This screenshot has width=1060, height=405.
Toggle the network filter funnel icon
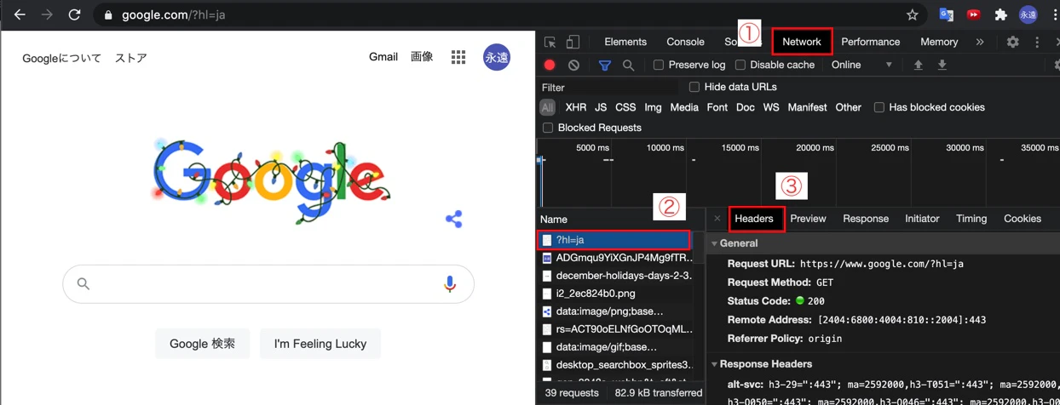click(604, 65)
